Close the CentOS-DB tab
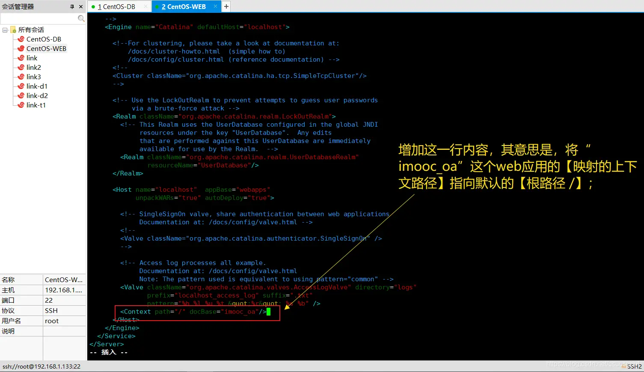Screen dimensions: 644x372 coord(145,6)
